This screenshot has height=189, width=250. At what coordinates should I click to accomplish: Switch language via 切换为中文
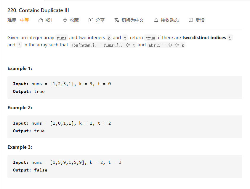(x=133, y=20)
